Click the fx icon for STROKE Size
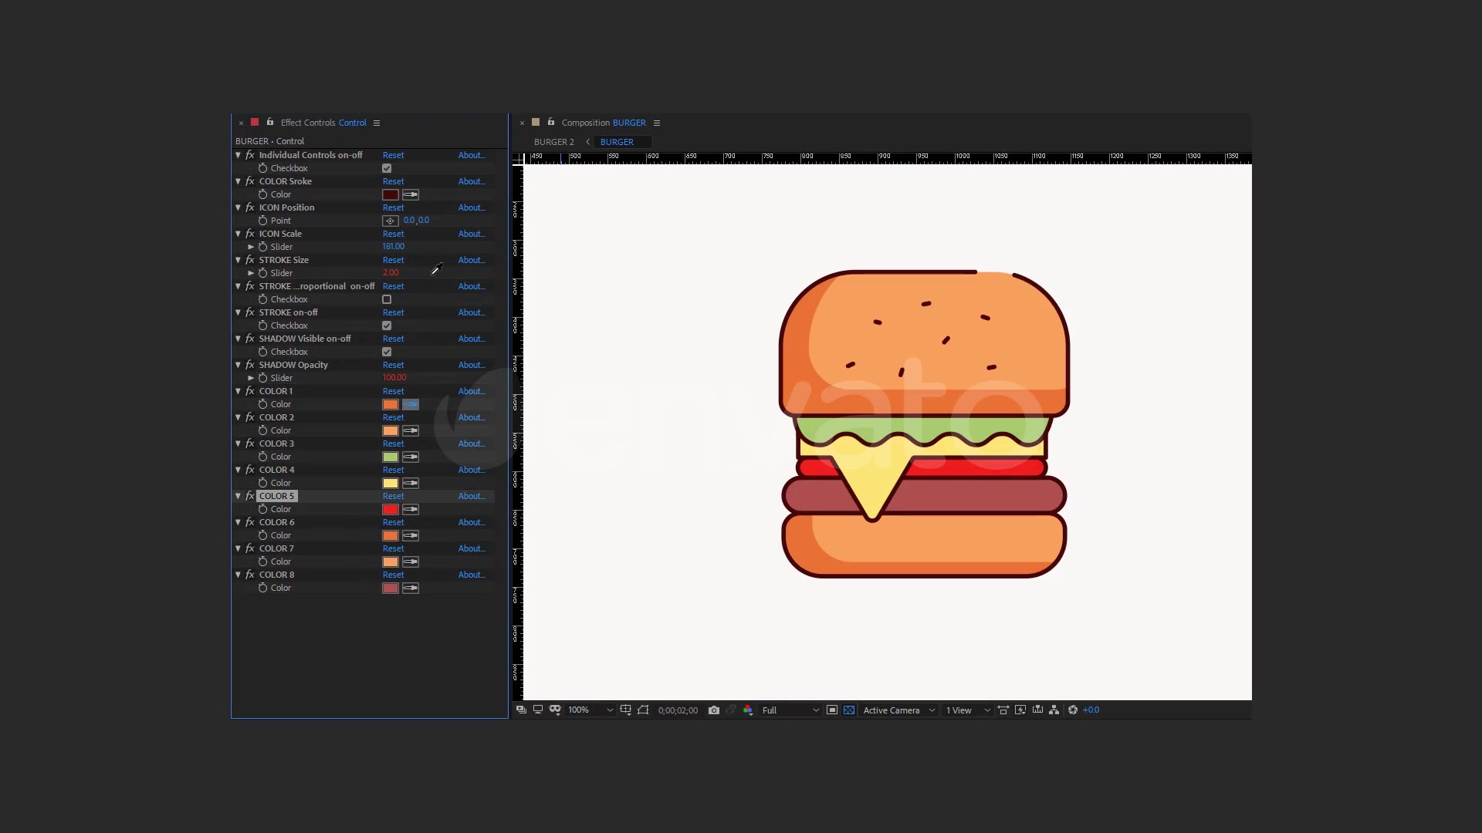 [x=250, y=259]
